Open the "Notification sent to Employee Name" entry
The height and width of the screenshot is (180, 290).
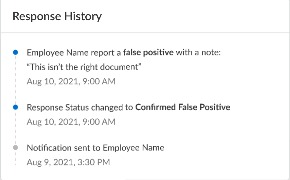coord(95,148)
